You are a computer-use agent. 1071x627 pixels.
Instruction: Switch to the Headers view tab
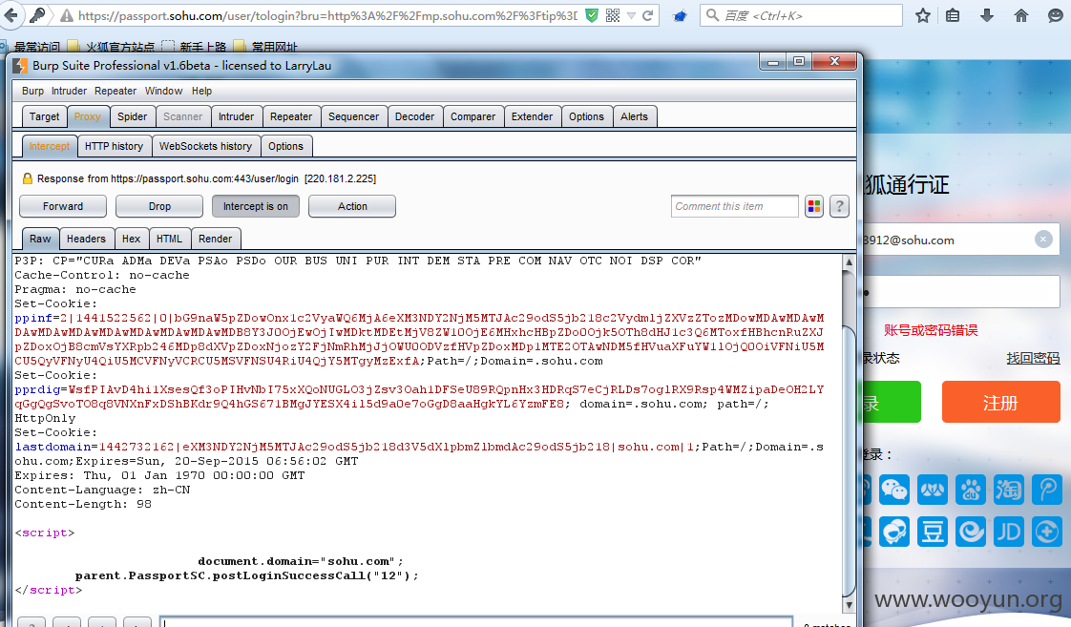tap(86, 239)
